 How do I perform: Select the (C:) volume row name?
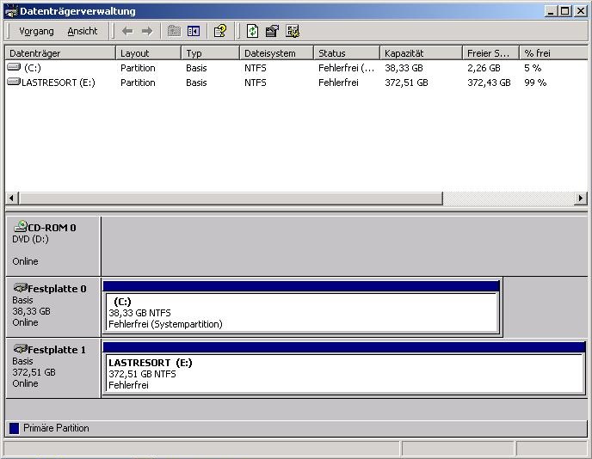33,68
